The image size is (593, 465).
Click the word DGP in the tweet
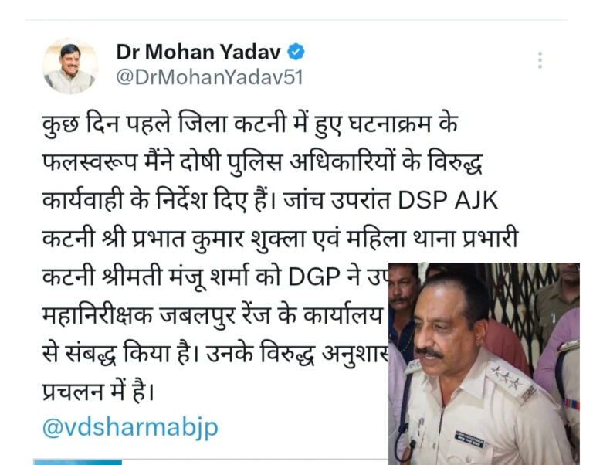[x=314, y=277]
